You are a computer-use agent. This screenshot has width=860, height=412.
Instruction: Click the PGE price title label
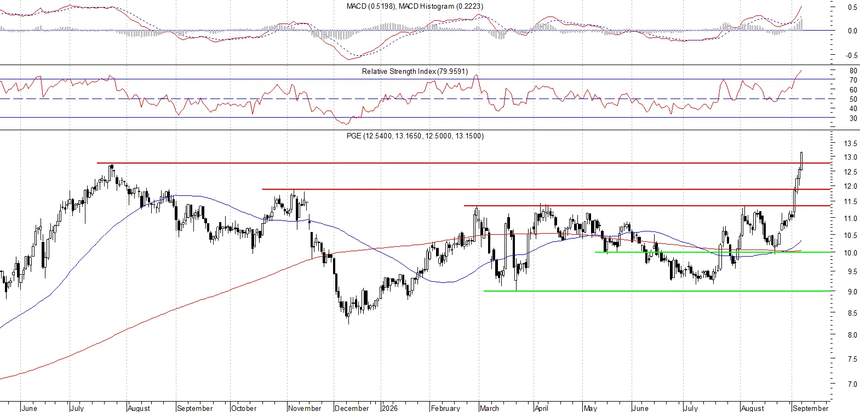pos(415,136)
